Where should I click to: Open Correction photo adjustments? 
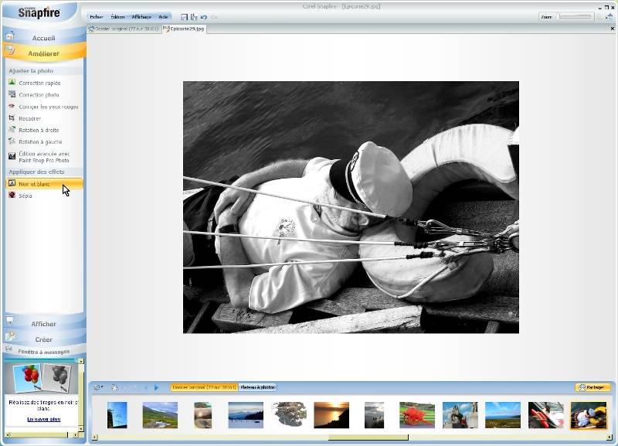pyautogui.click(x=39, y=95)
